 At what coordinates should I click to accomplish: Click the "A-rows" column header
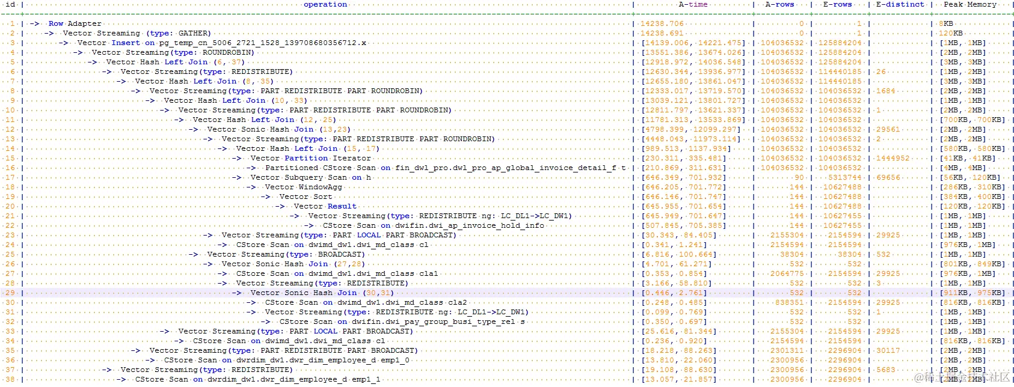[x=779, y=4]
